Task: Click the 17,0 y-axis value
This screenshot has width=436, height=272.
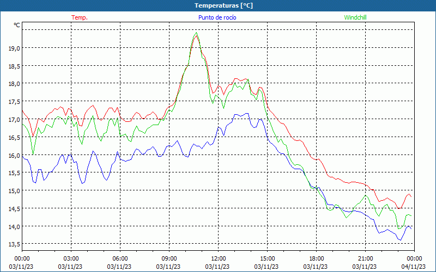Action: click(15, 120)
